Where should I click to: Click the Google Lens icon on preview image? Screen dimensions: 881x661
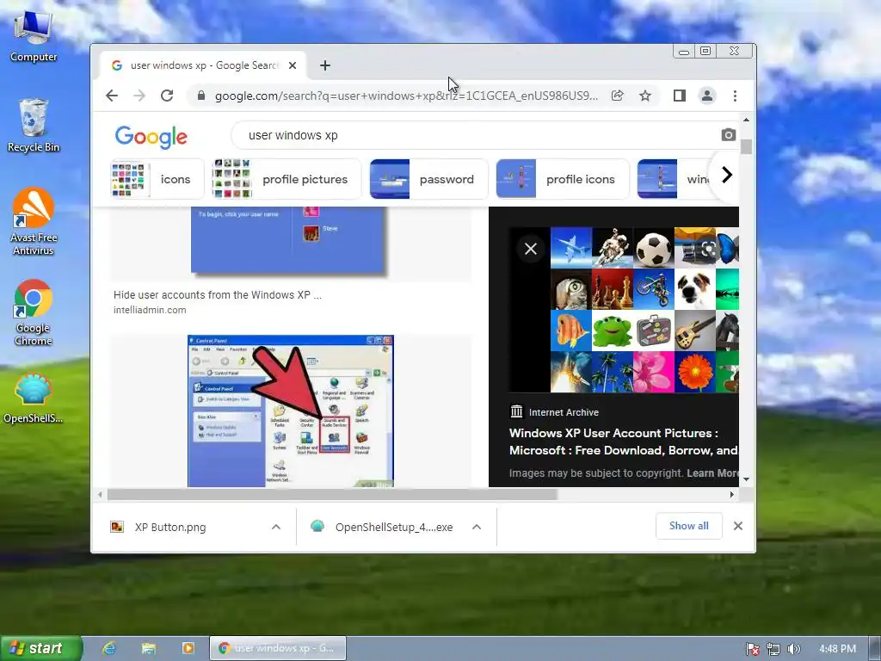[x=709, y=249]
